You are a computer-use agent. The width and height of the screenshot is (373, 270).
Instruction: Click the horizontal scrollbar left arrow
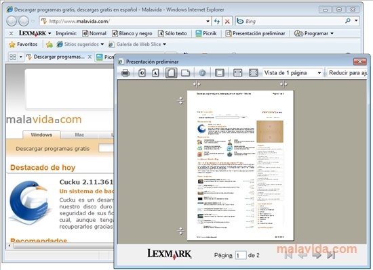9,246
